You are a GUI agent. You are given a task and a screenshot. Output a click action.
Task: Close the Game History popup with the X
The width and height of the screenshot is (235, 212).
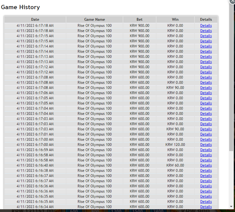pyautogui.click(x=233, y=1)
